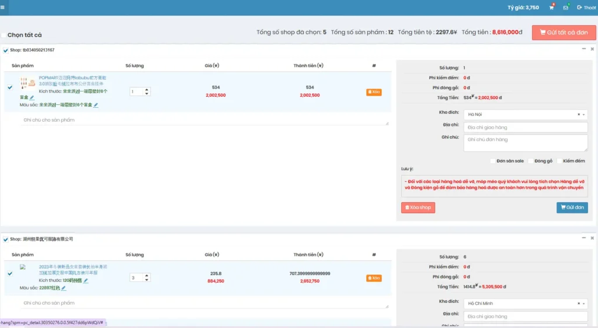The width and height of the screenshot is (598, 328).
Task: Toggle the Chọn tất cả checkbox
Action: [4, 35]
